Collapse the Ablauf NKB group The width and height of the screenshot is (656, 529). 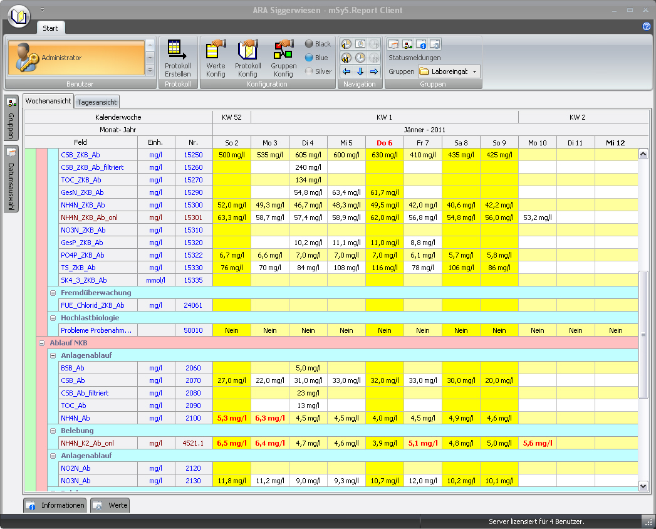43,343
